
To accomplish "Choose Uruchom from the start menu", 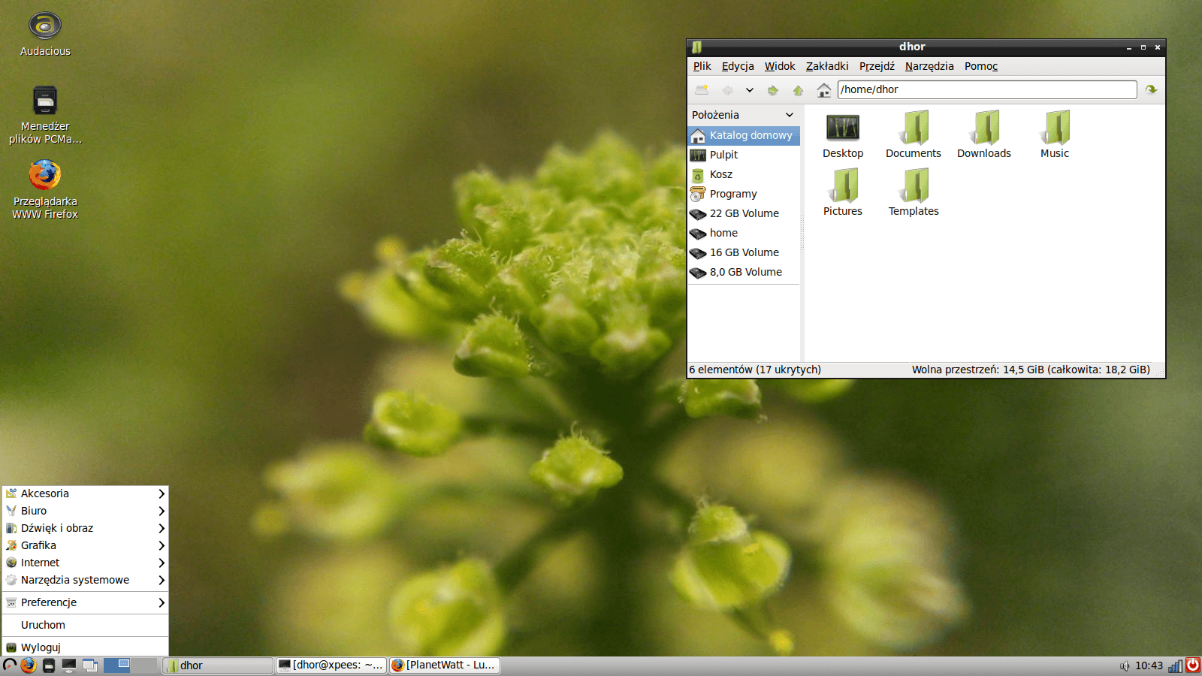I will coord(85,625).
